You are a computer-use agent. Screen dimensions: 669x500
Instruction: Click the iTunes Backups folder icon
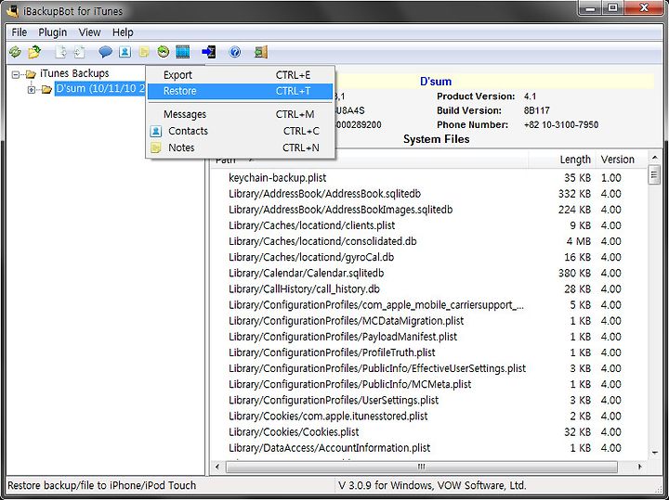31,74
